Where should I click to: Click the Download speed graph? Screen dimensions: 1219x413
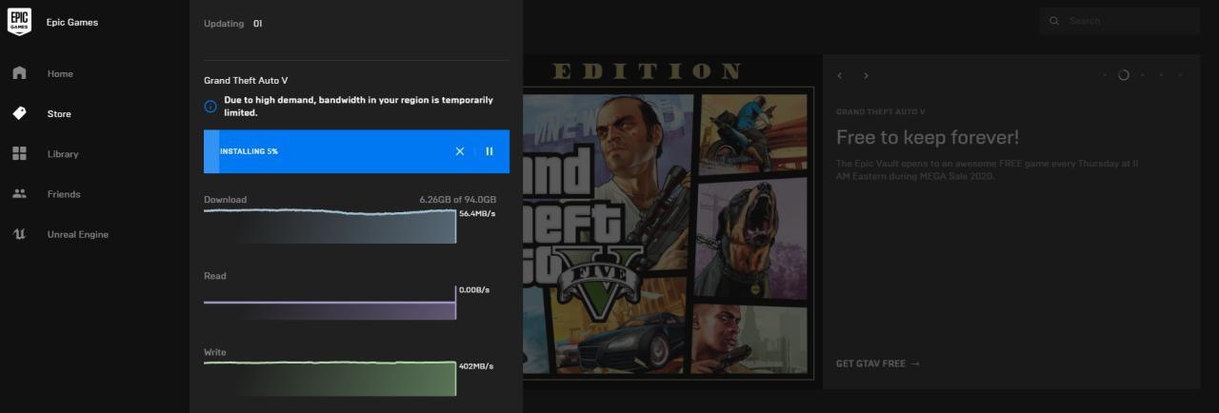(330, 226)
